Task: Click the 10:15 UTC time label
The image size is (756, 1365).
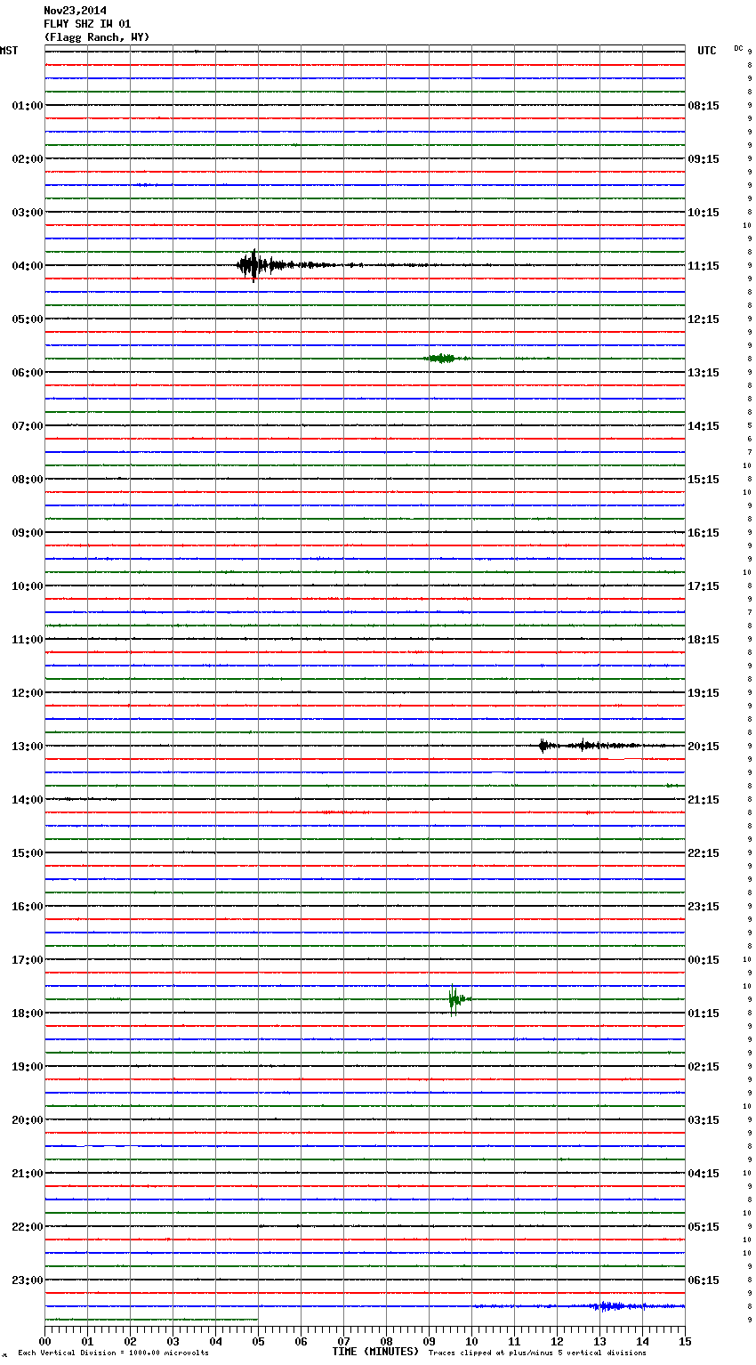Action: point(704,213)
